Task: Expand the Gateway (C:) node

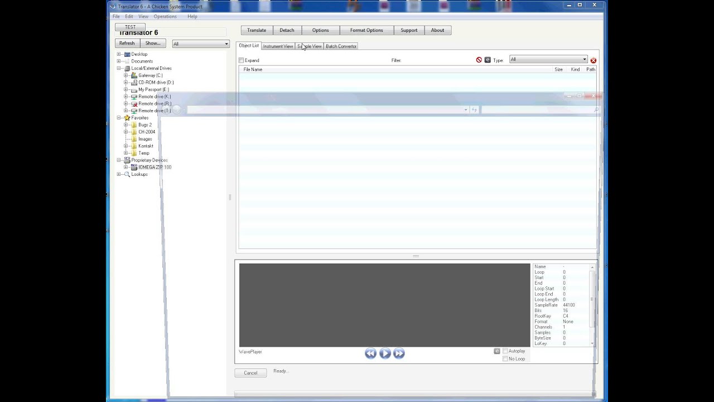Action: click(x=126, y=75)
